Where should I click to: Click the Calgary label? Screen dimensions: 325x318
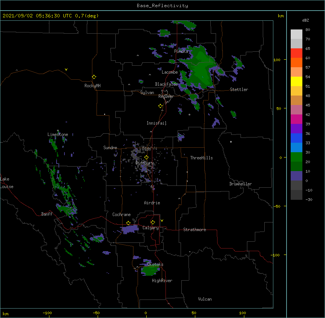(150, 228)
